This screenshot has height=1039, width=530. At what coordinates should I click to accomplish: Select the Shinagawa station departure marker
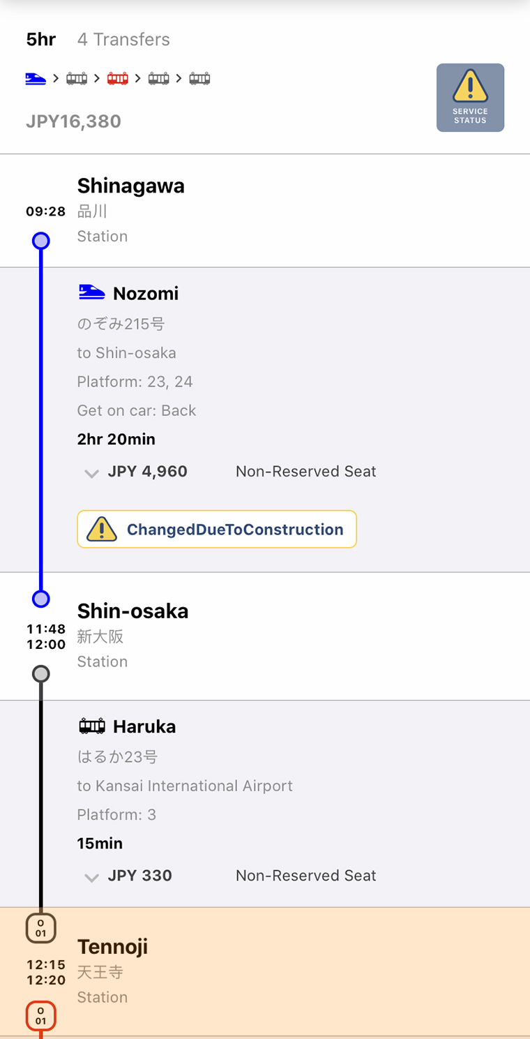pyautogui.click(x=41, y=241)
